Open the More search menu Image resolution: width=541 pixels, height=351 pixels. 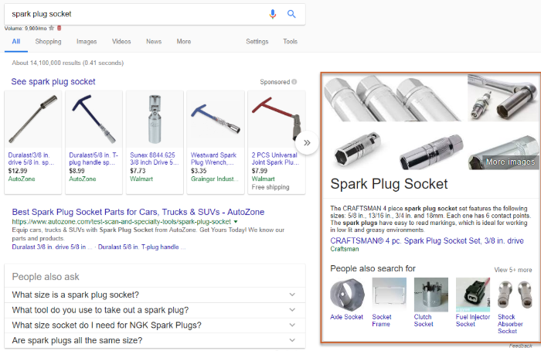184,42
